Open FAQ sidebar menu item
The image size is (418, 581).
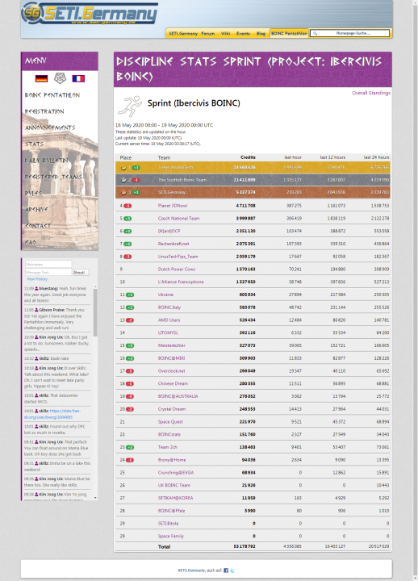pyautogui.click(x=31, y=242)
